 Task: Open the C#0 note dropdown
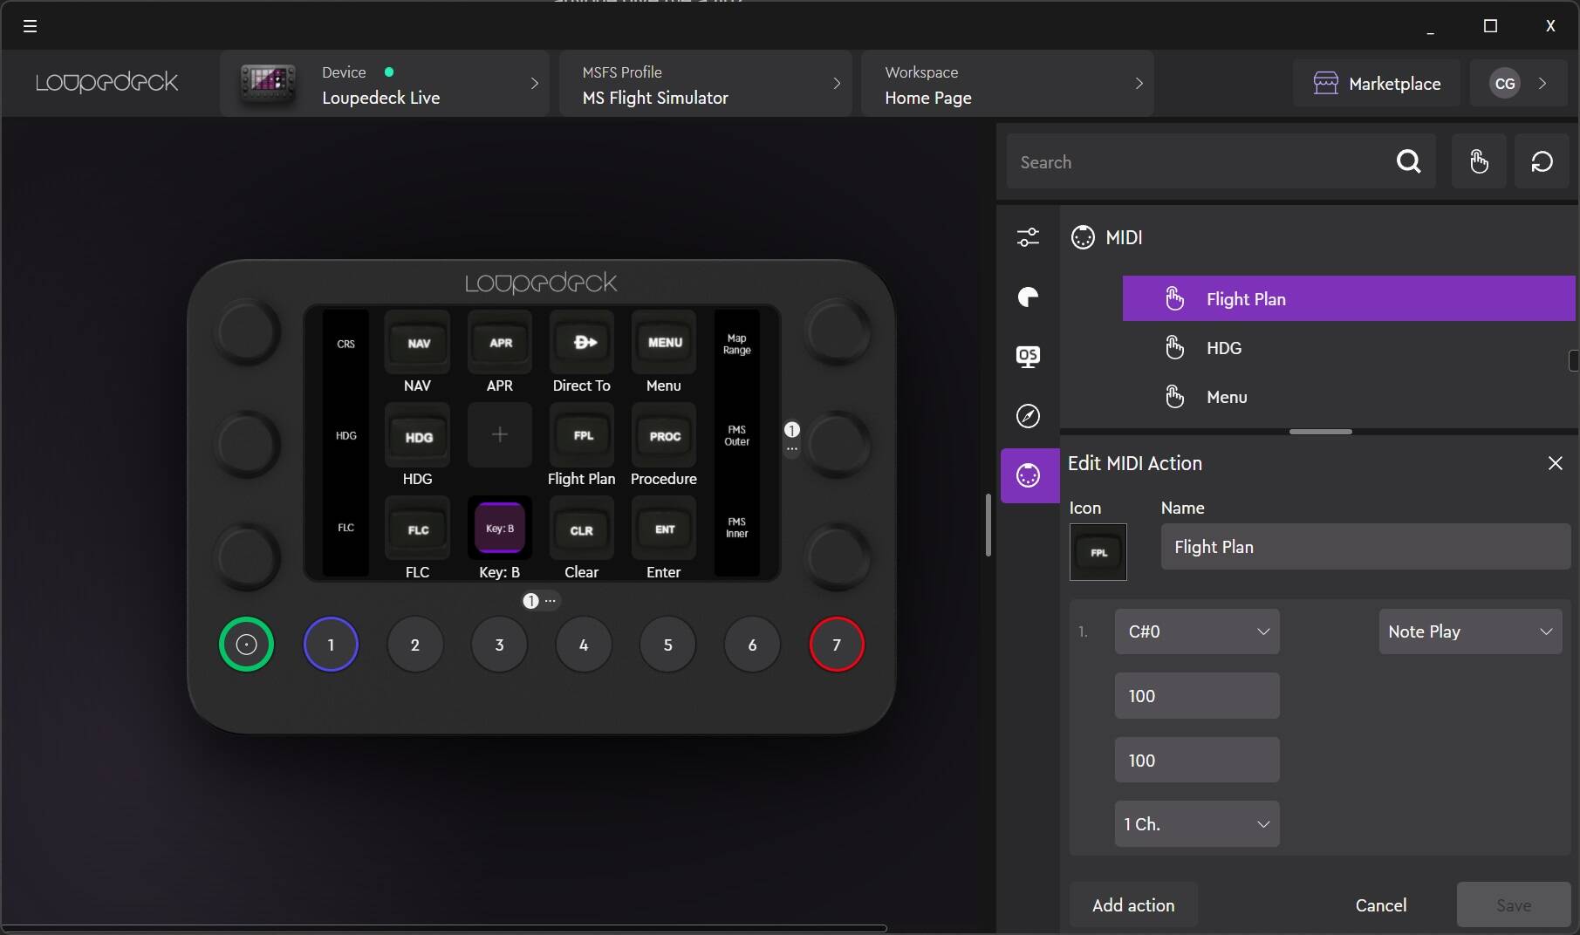[x=1197, y=631]
